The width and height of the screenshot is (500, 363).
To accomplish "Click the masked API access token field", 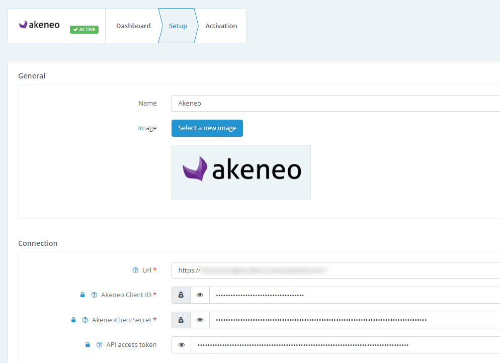I will (x=346, y=345).
